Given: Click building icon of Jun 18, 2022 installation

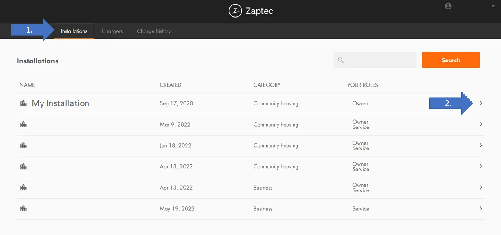Looking at the screenshot, I should [x=23, y=145].
